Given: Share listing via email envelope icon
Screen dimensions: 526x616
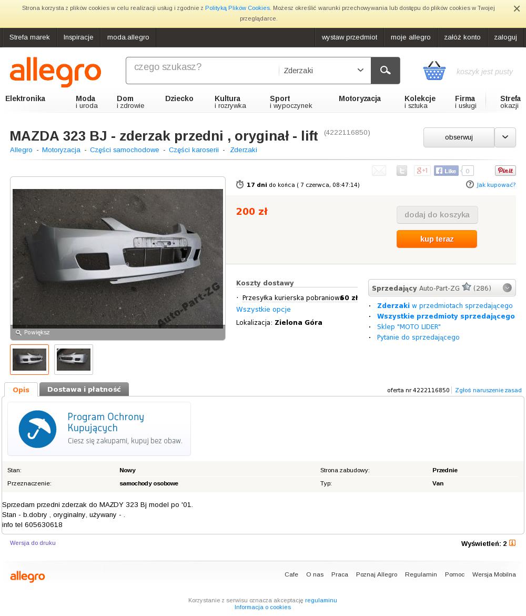Looking at the screenshot, I should coord(379,171).
